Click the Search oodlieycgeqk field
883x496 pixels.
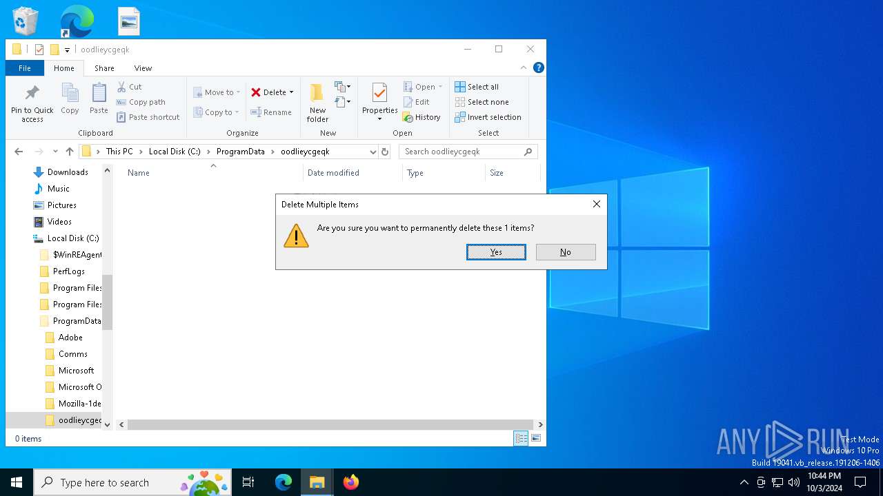(468, 152)
